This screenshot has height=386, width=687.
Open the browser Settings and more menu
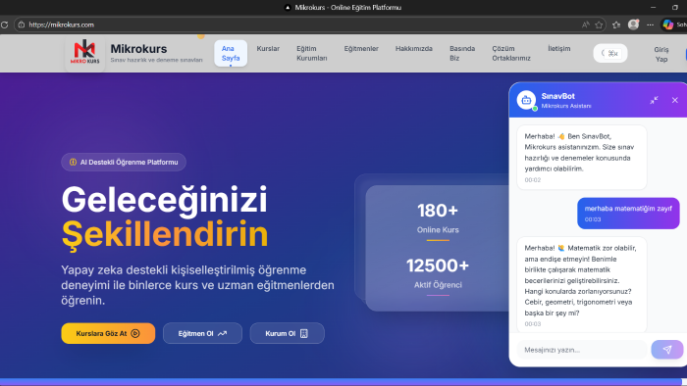650,24
